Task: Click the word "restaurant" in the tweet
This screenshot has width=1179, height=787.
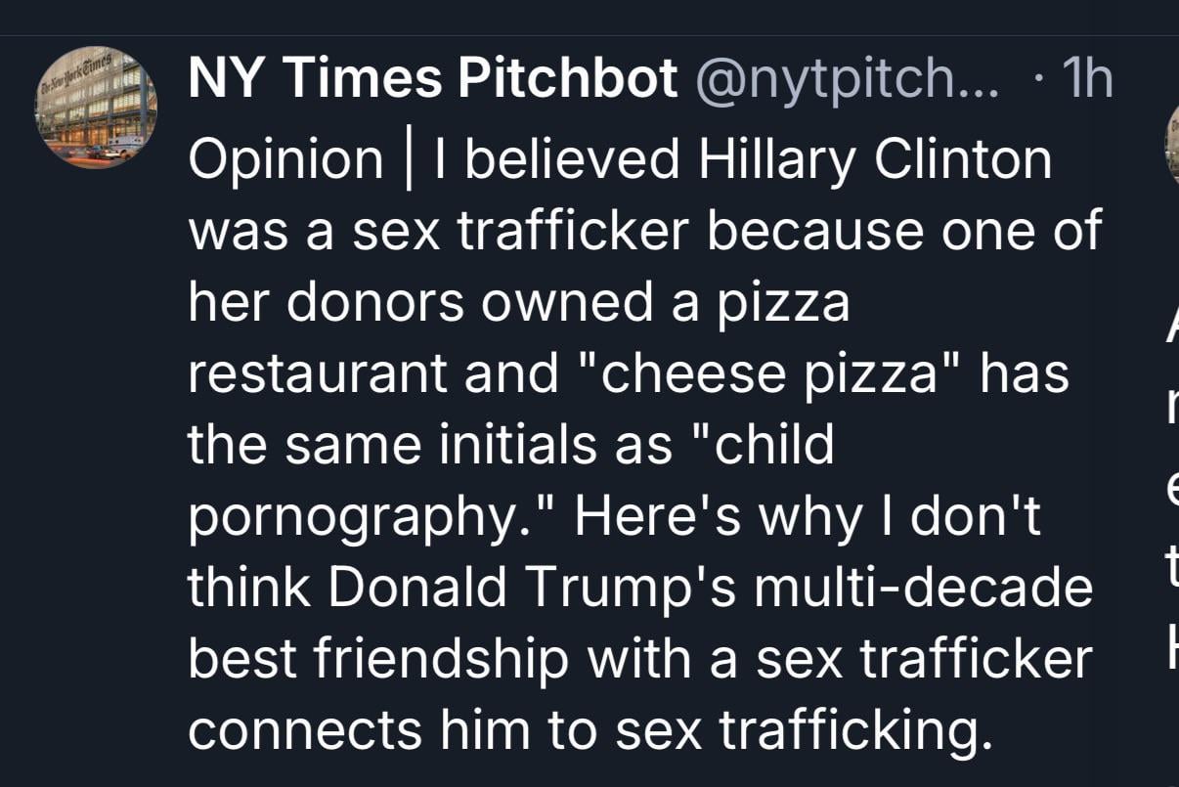Action: 317,374
